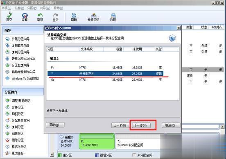Viewport: 226px width, 159px height.
Task: Choose the 更改卷标 operation icon
Action: (x=7, y=153)
